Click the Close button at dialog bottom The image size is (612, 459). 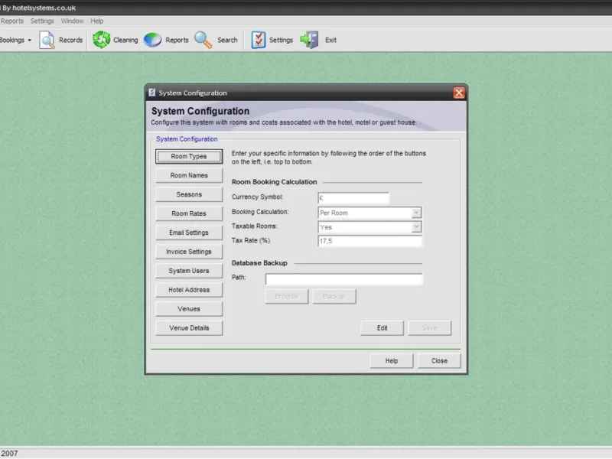pos(439,361)
